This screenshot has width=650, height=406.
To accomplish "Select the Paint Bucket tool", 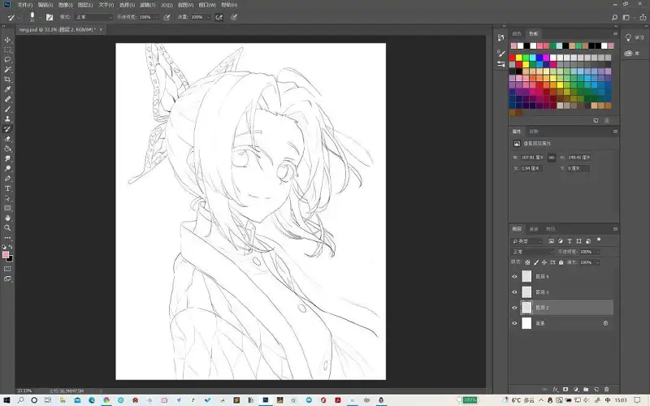I will [7, 149].
